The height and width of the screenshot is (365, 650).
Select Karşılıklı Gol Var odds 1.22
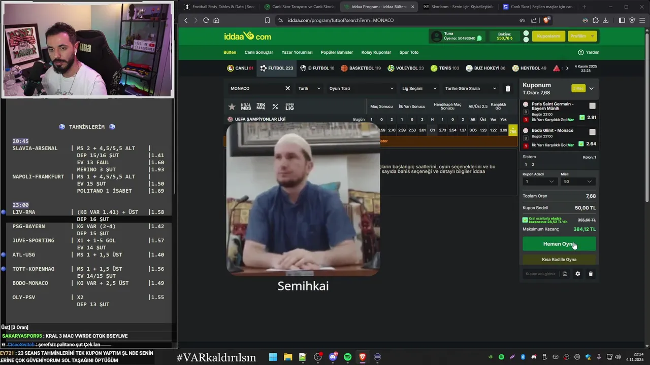[493, 130]
